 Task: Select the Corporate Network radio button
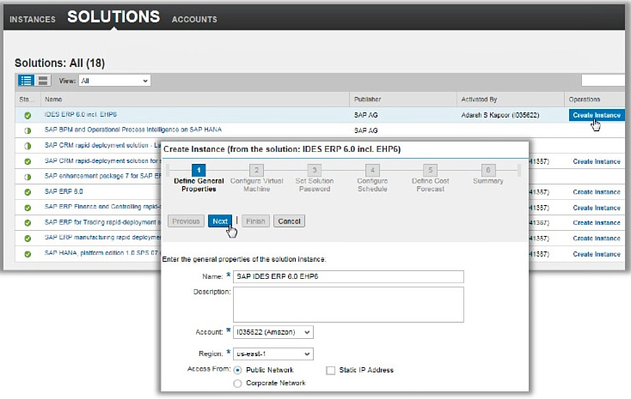coord(237,384)
